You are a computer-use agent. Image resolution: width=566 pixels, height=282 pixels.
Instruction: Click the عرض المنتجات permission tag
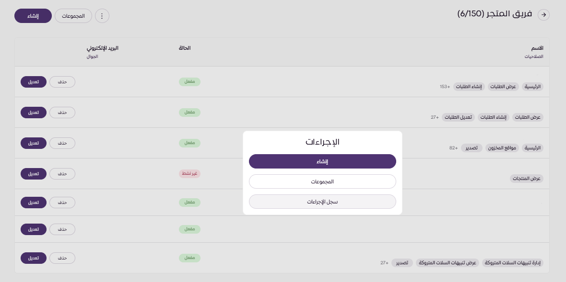click(x=527, y=179)
